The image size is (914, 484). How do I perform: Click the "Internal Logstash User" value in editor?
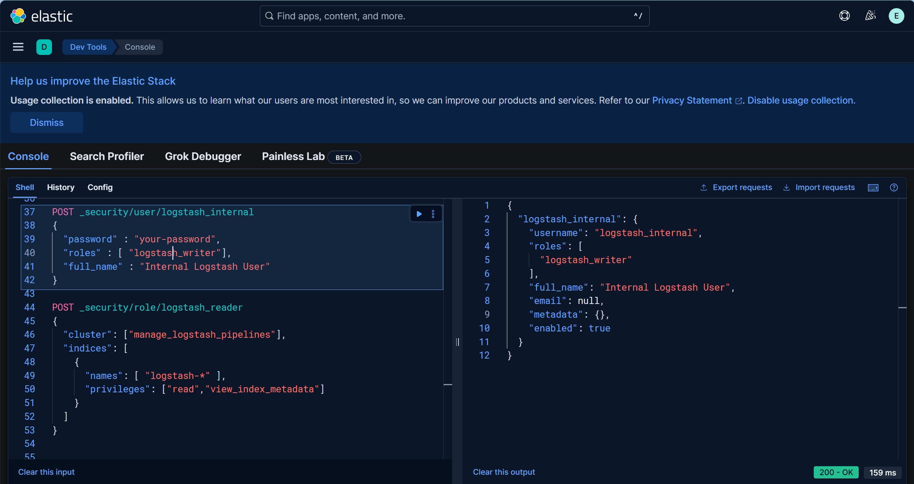click(205, 267)
